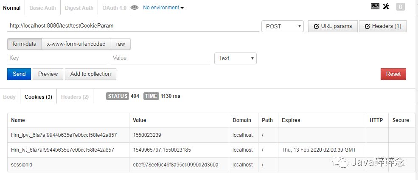Click the keyboard shortcuts icon
The width and height of the screenshot is (418, 180).
tap(375, 6)
